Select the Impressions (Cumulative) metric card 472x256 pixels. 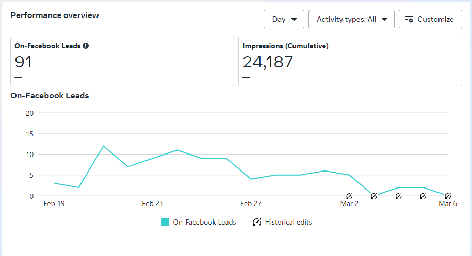point(350,61)
